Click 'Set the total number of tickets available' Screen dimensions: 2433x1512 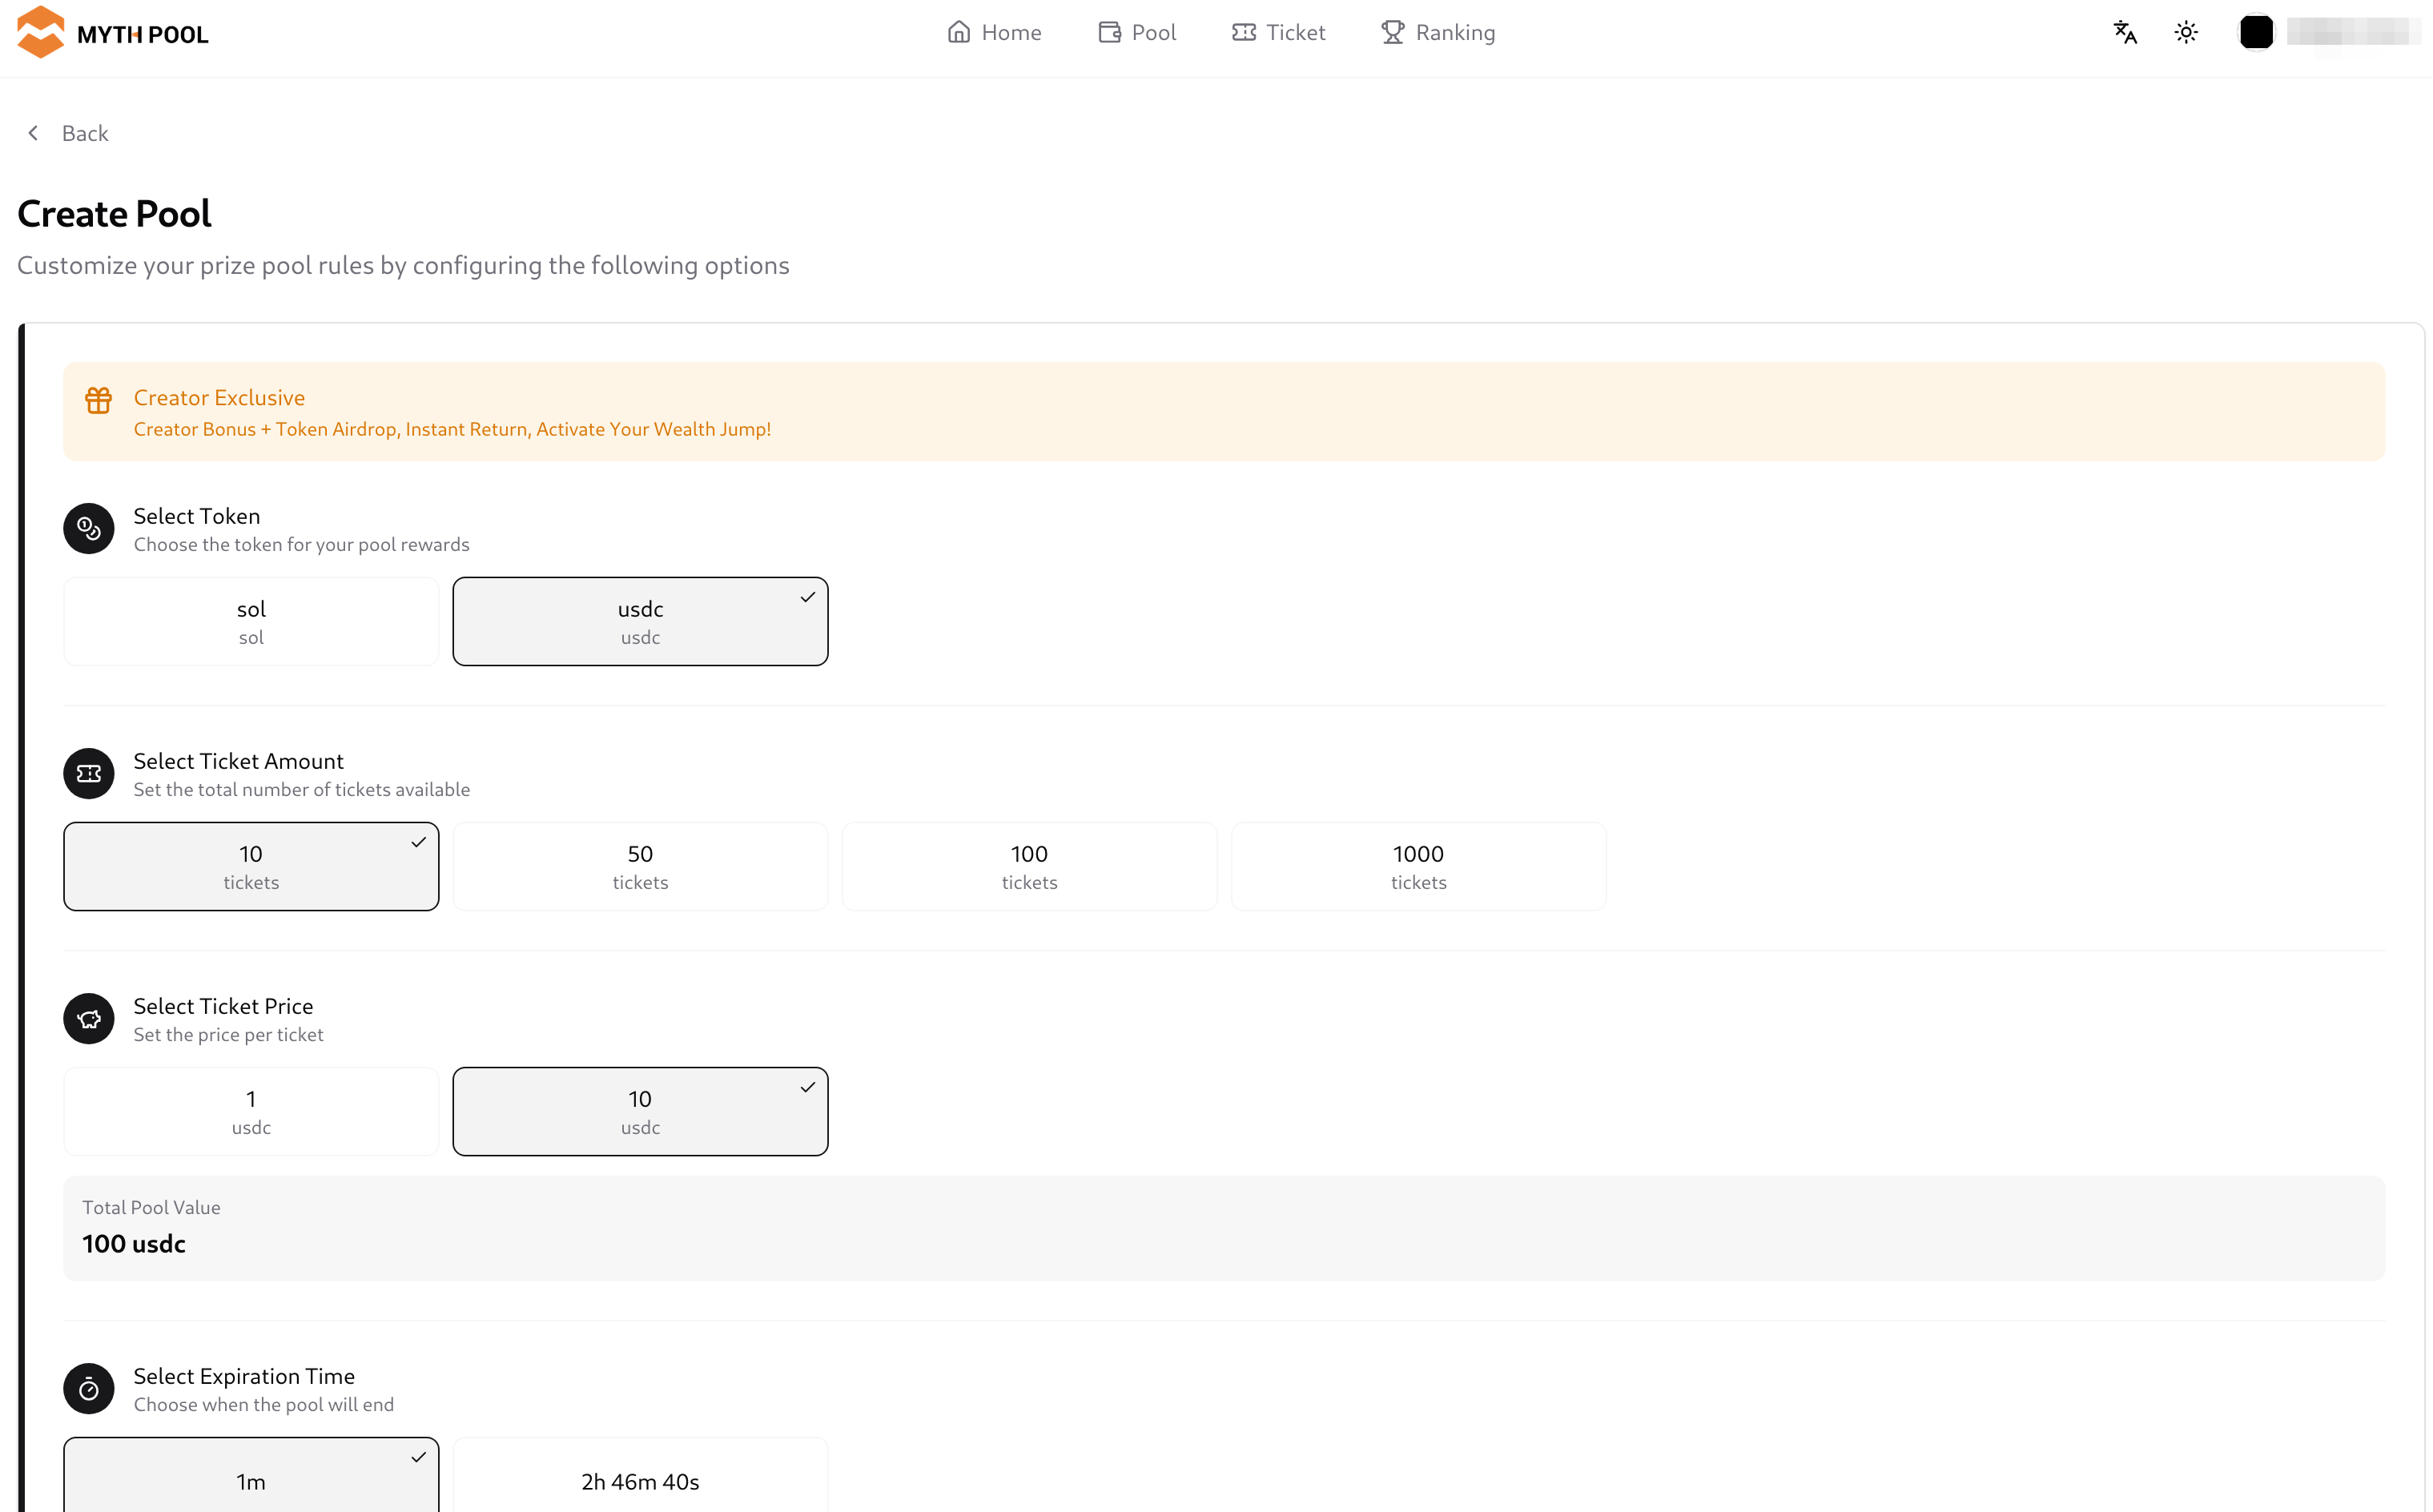pos(301,790)
